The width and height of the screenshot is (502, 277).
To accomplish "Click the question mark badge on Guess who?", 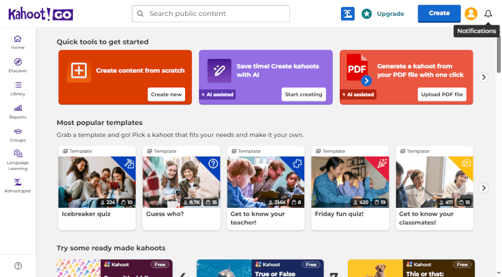I will 213,164.
